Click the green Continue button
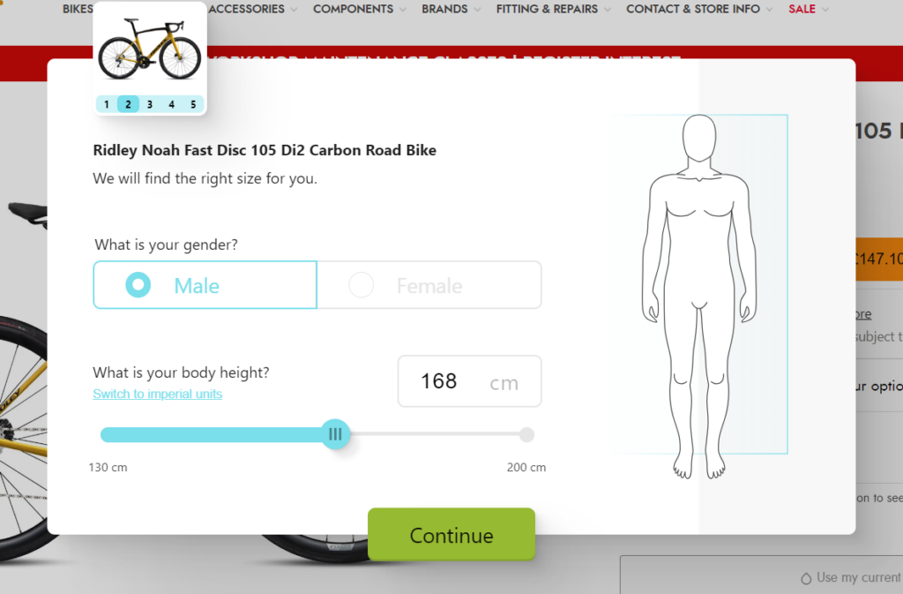This screenshot has width=903, height=594. 451,535
